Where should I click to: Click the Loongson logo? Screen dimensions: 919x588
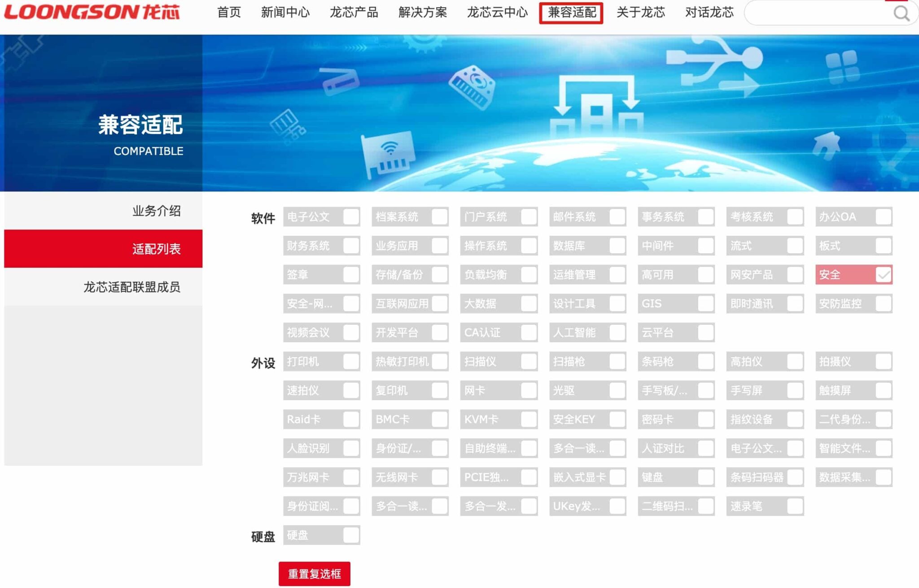[x=92, y=12]
